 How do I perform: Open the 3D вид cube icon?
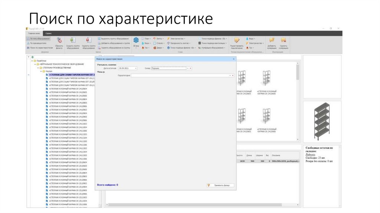136,40
